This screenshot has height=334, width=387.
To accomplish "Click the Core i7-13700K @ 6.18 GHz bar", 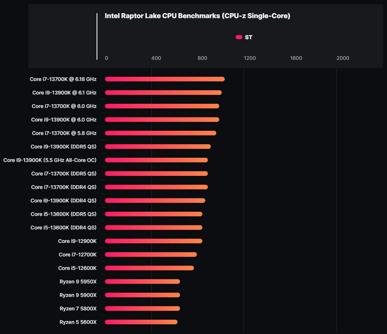I will 164,79.
